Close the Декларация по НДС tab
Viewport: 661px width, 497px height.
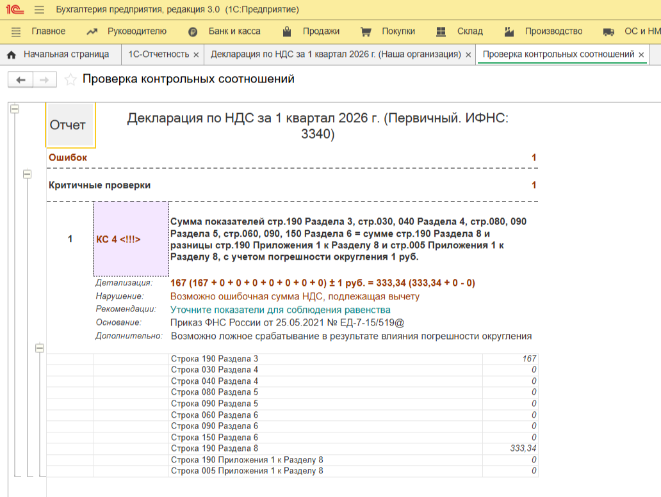pyautogui.click(x=468, y=55)
